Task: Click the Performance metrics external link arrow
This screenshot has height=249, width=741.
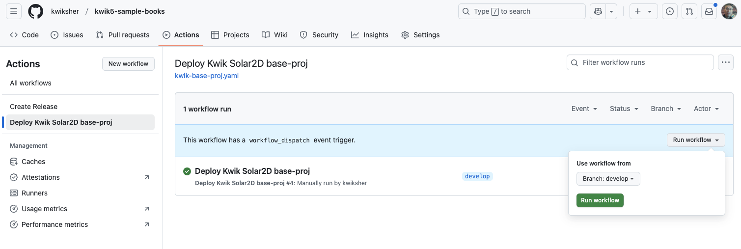Action: point(147,224)
